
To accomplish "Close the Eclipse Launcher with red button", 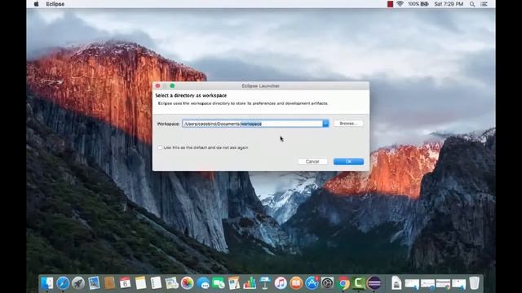I will (157, 85).
